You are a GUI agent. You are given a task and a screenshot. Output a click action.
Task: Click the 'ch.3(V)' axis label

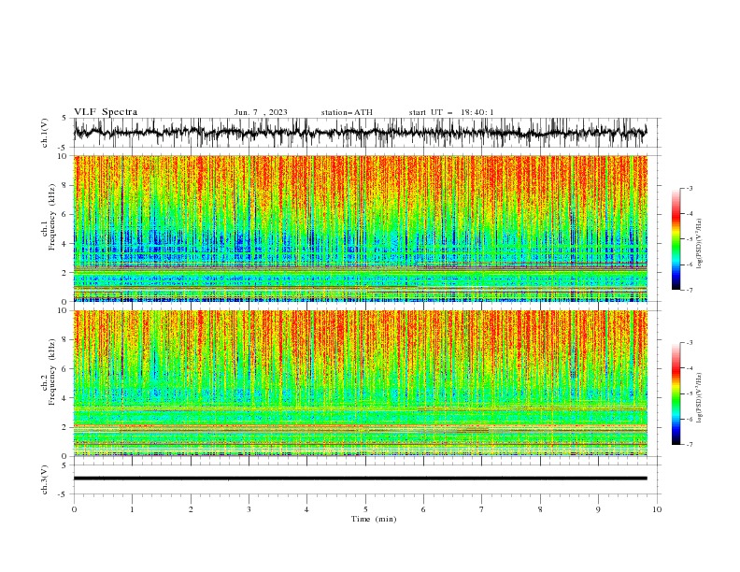pos(45,479)
